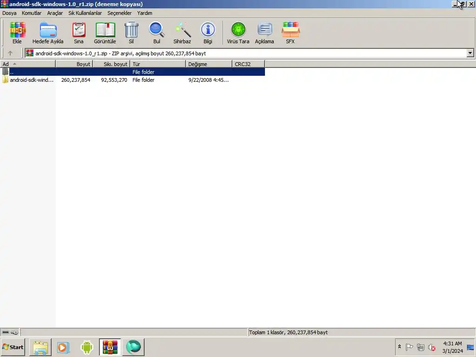Open Araçlar menu
The image size is (476, 357).
tap(55, 13)
